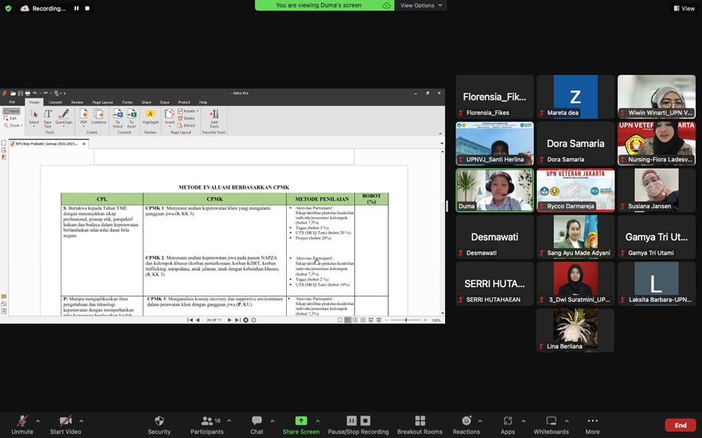Unmute the microphone

tap(22, 422)
